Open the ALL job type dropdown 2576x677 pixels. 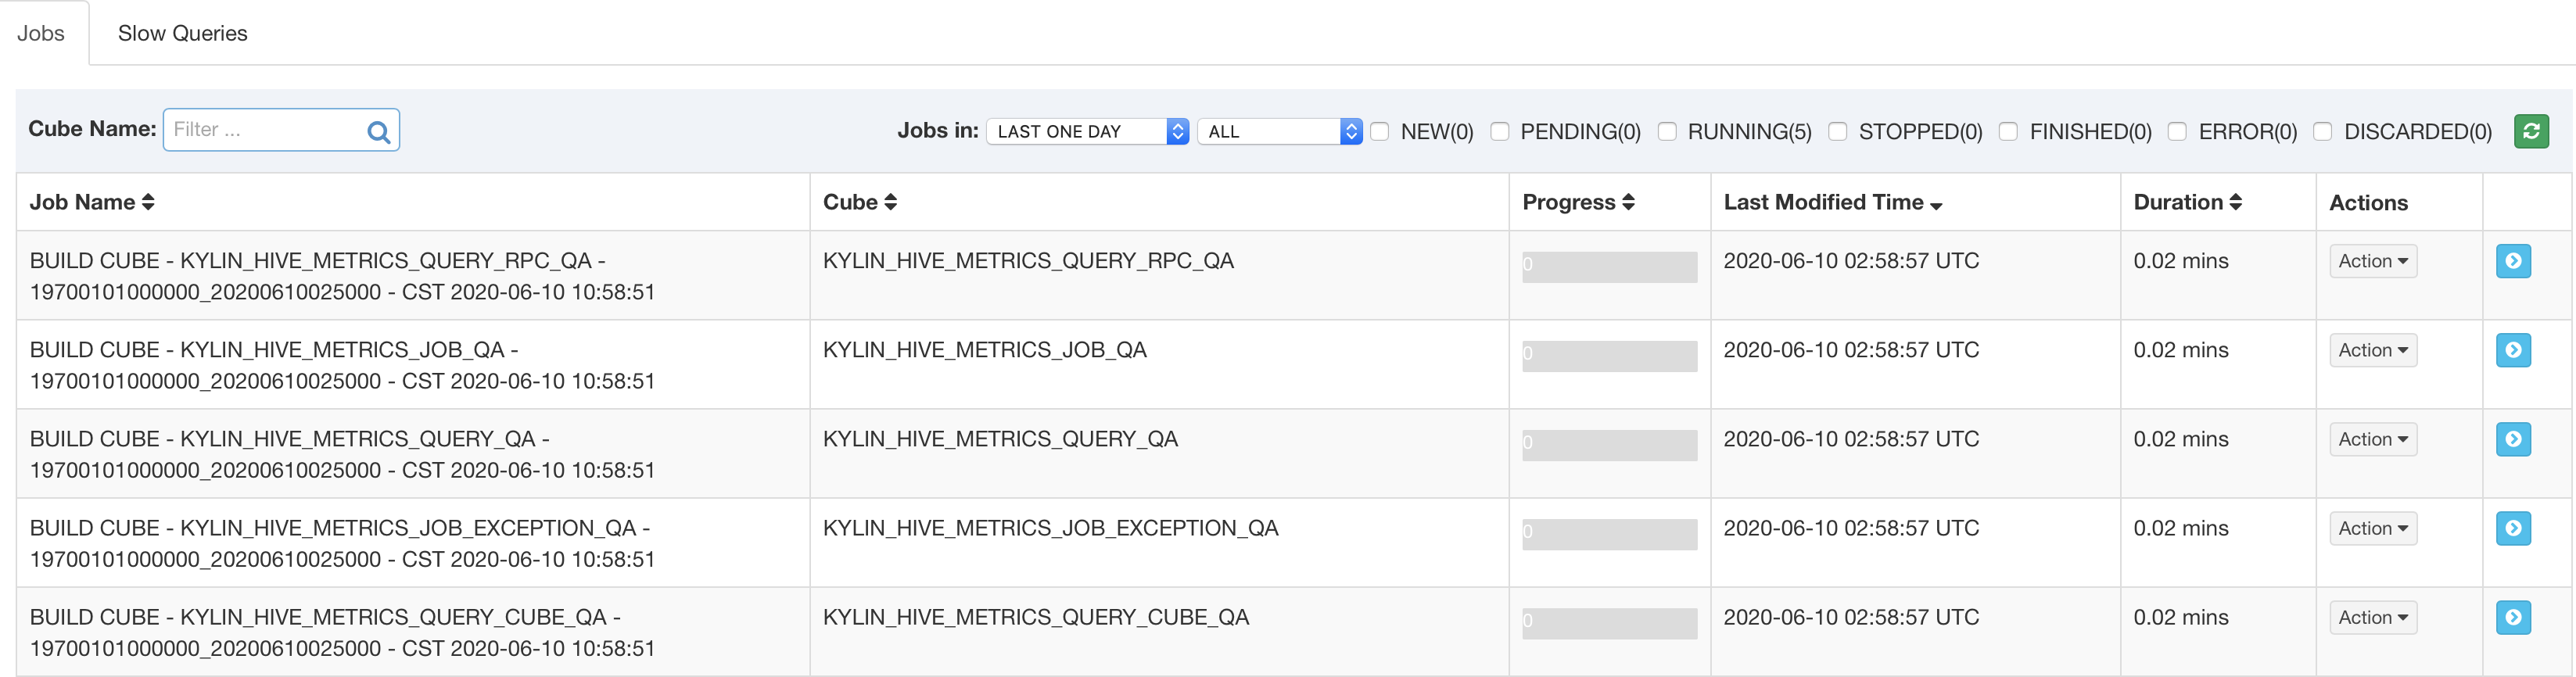point(1280,131)
